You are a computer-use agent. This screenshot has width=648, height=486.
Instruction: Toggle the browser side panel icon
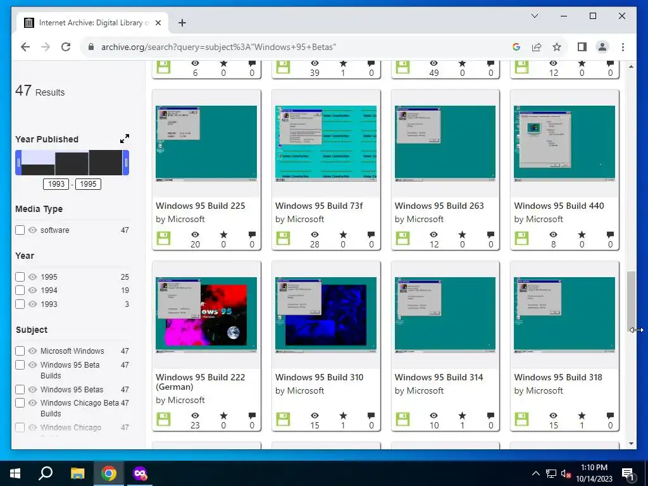[582, 47]
